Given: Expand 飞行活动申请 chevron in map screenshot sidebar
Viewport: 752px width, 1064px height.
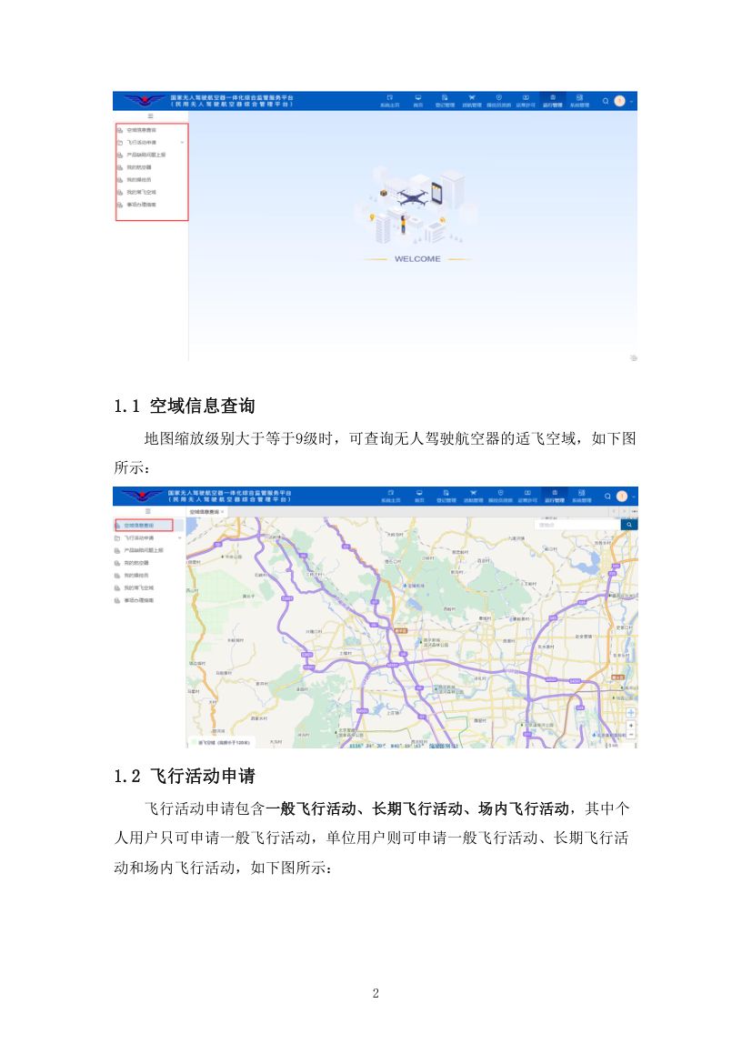Looking at the screenshot, I should [180, 538].
